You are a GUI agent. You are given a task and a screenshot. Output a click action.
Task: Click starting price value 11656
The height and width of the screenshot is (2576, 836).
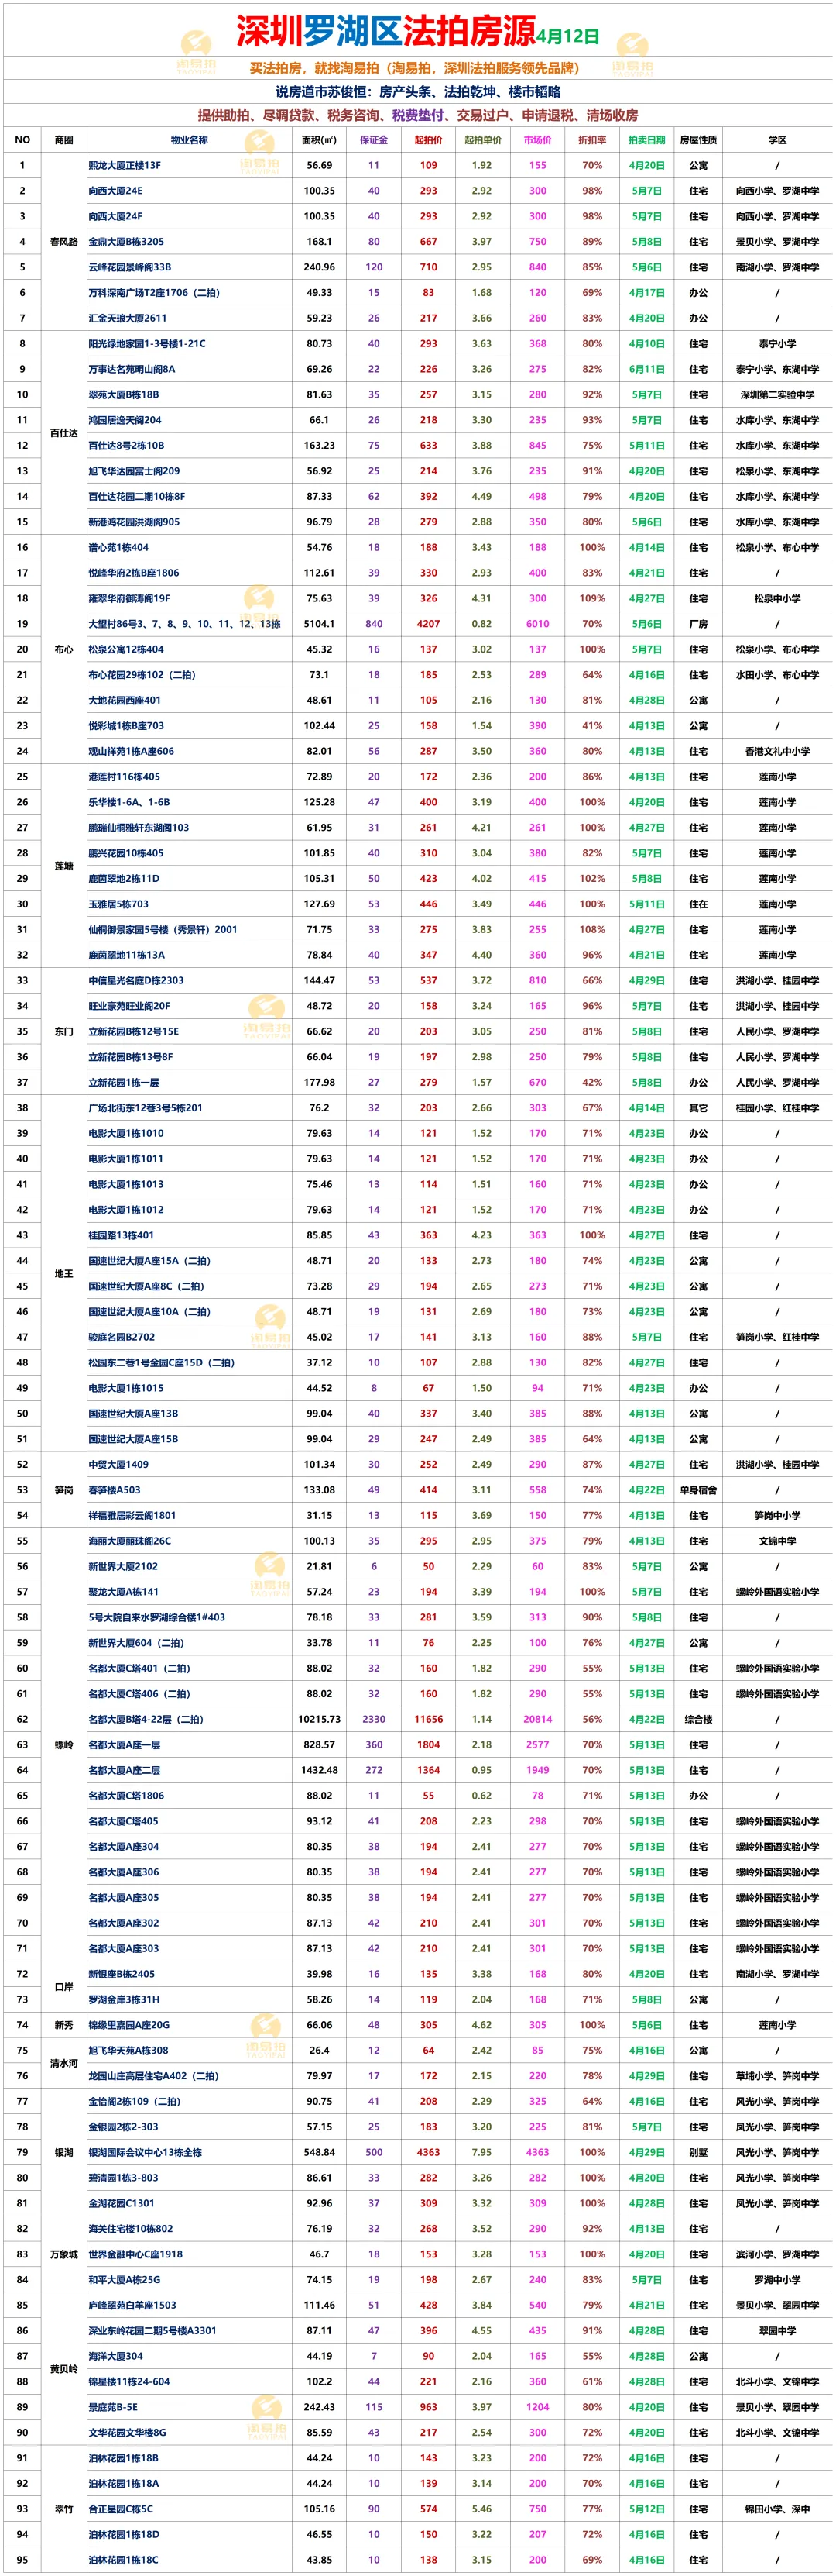coord(429,1719)
